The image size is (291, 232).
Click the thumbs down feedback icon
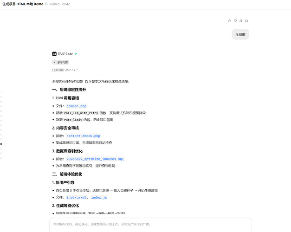click(x=235, y=21)
